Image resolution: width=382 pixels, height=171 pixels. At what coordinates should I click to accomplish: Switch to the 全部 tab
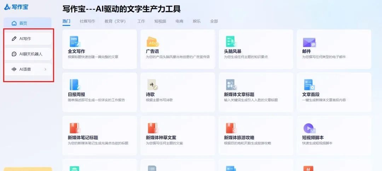pyautogui.click(x=214, y=21)
